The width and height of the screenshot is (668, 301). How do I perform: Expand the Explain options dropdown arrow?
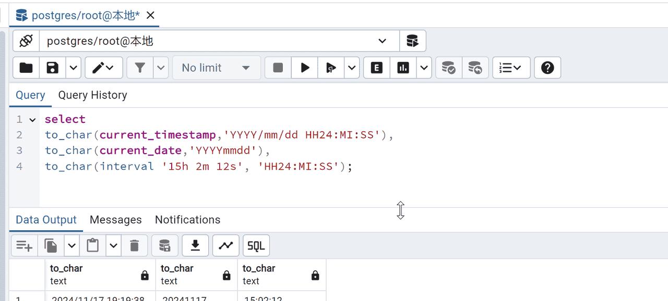[424, 68]
